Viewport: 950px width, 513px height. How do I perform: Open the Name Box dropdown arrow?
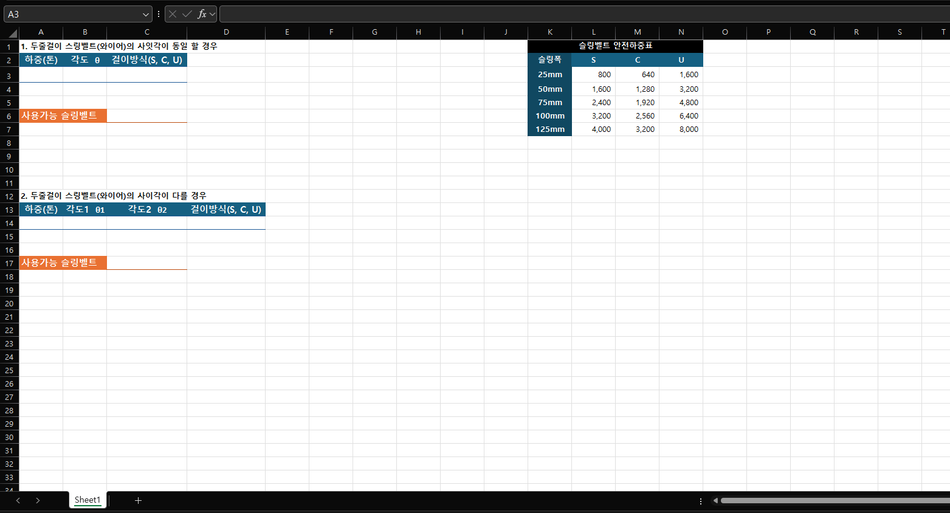[146, 14]
